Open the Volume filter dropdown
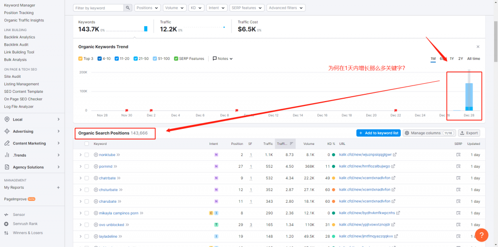 click(x=175, y=8)
